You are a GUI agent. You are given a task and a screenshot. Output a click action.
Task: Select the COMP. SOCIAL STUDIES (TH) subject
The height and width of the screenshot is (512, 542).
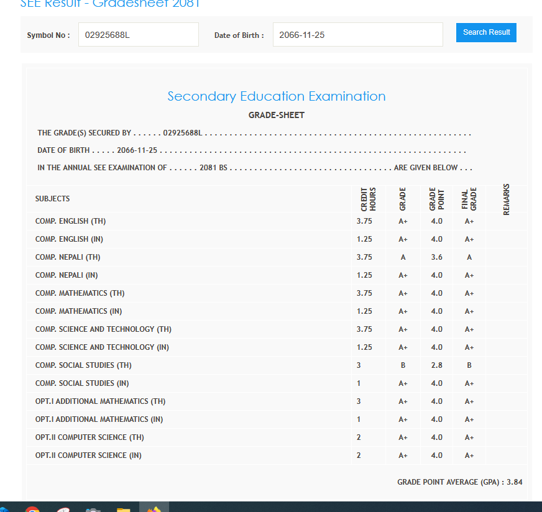83,365
